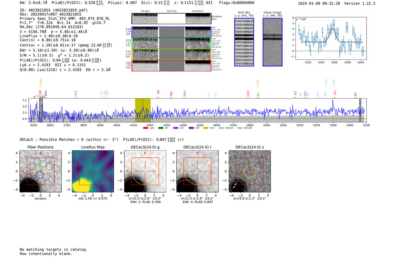Select the green-bordered 2D spectrum fiber row
This screenshot has width=395, height=269.
point(171,43)
